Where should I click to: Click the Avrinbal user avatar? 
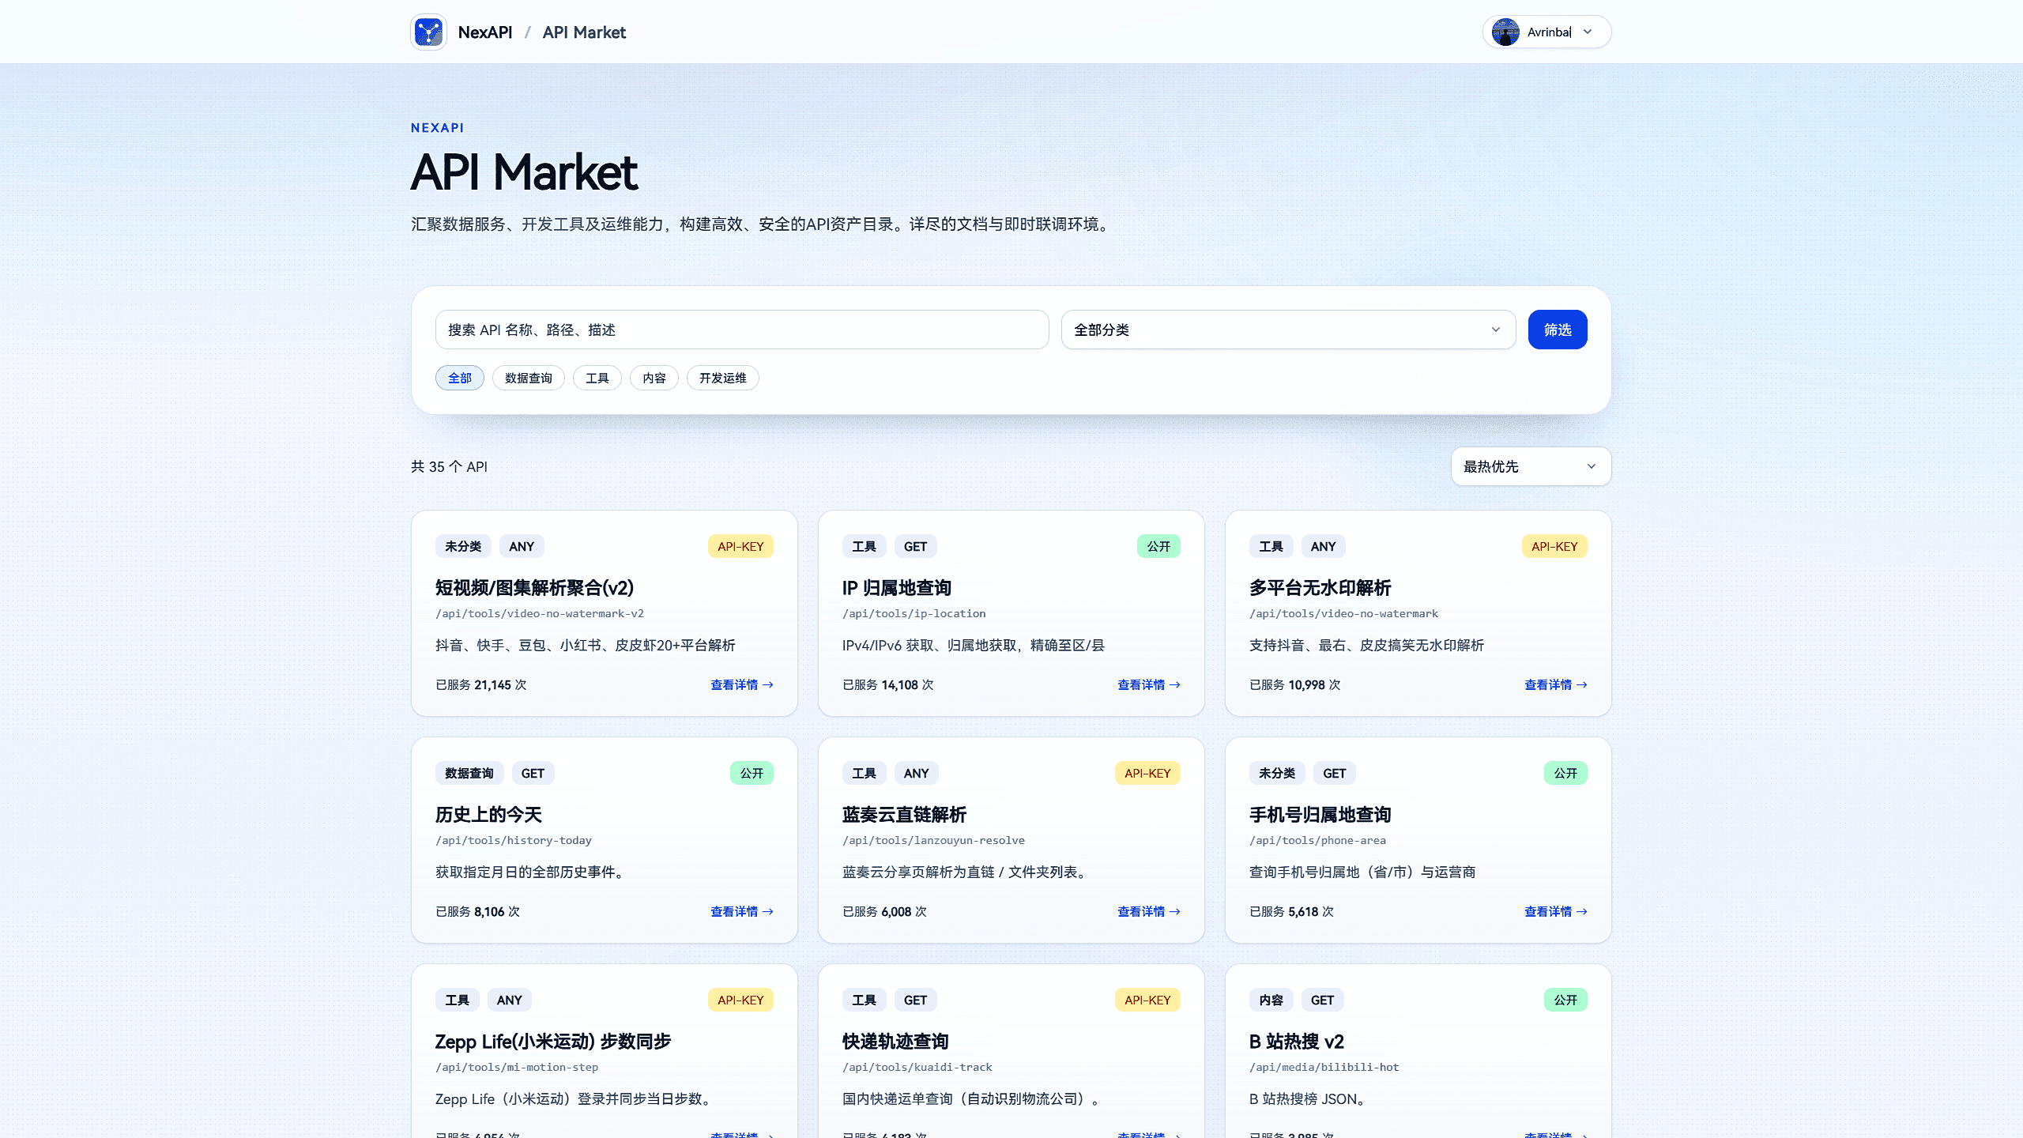(x=1505, y=32)
